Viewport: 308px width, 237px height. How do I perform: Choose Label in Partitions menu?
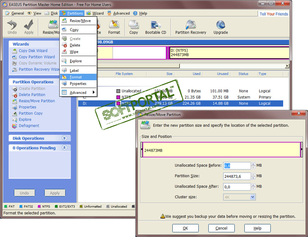(x=78, y=71)
